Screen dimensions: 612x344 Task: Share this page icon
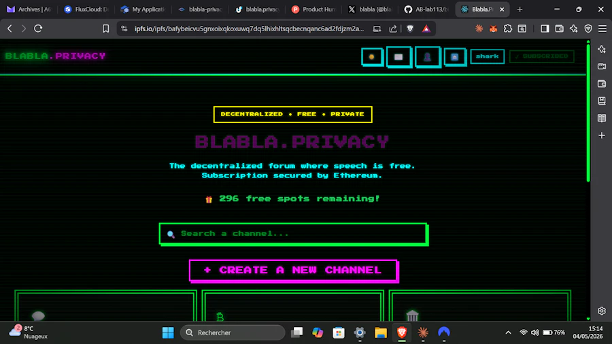point(393,29)
